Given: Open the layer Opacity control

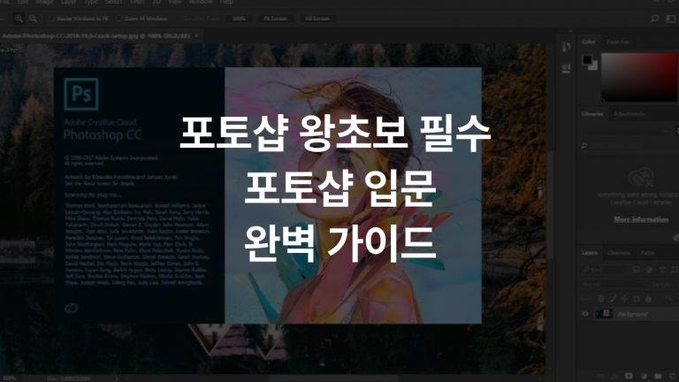Looking at the screenshot, I should point(662,284).
